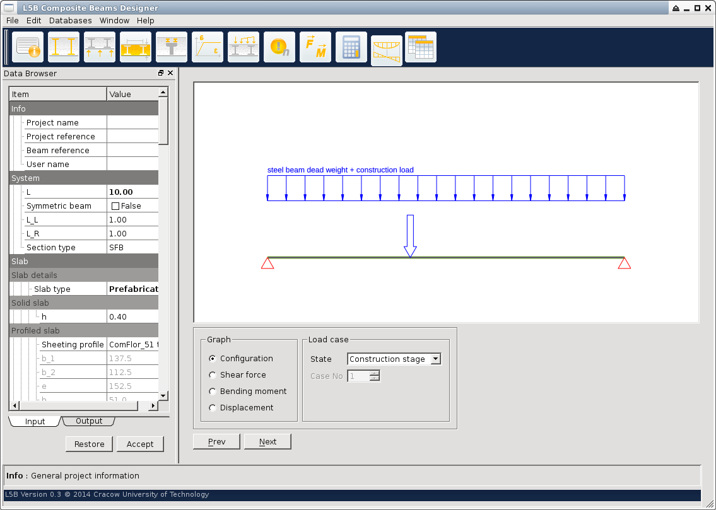Click the L value field showing 10.00

(132, 192)
